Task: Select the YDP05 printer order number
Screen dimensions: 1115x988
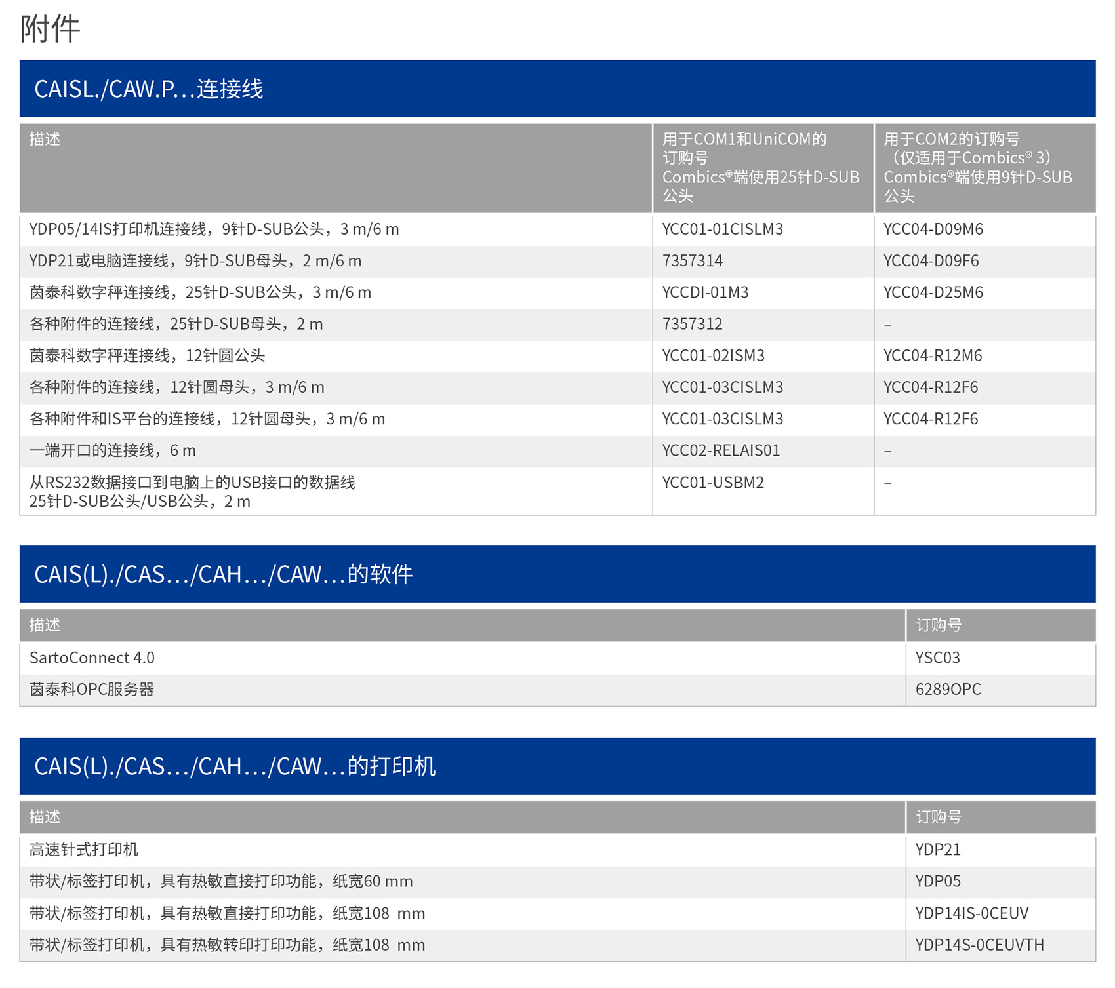Action: (x=937, y=882)
